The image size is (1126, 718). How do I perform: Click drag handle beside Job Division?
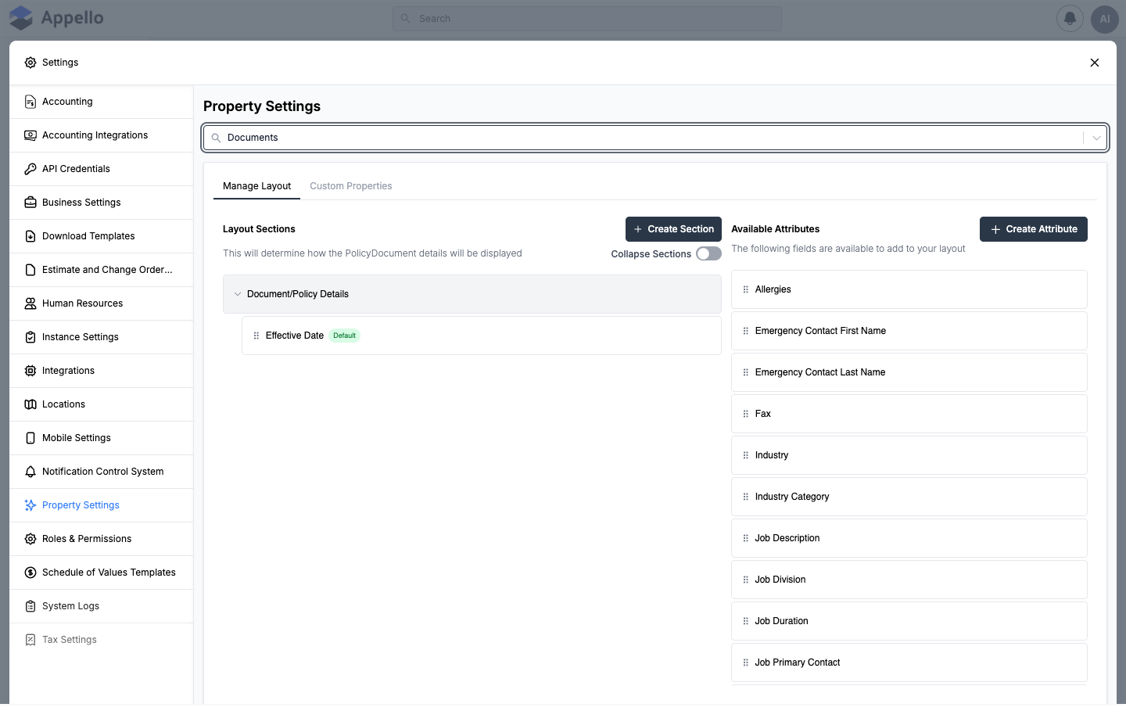(746, 580)
